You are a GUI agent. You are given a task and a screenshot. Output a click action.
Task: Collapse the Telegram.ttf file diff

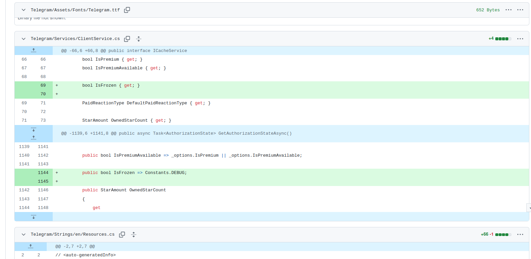(x=24, y=10)
